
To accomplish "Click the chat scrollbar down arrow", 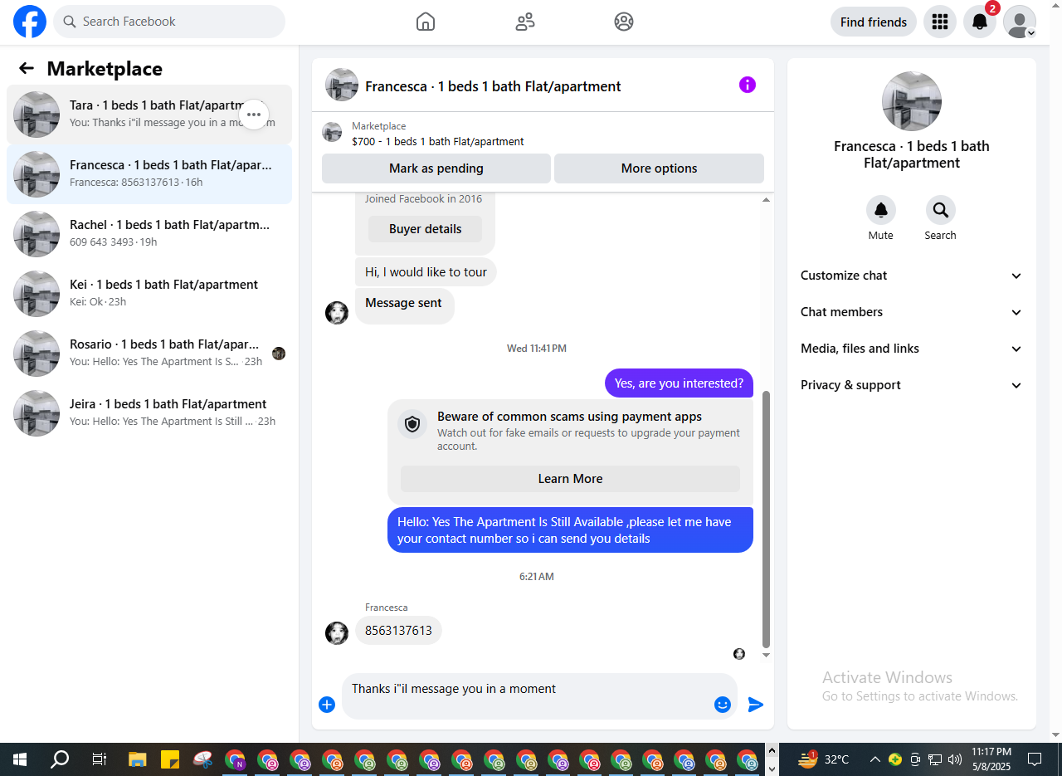I will (x=766, y=655).
